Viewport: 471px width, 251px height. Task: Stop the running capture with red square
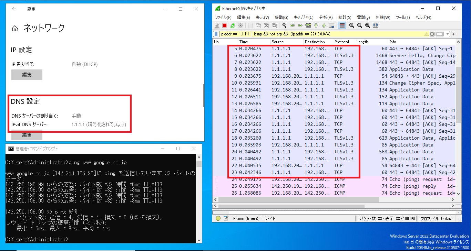pyautogui.click(x=225, y=25)
